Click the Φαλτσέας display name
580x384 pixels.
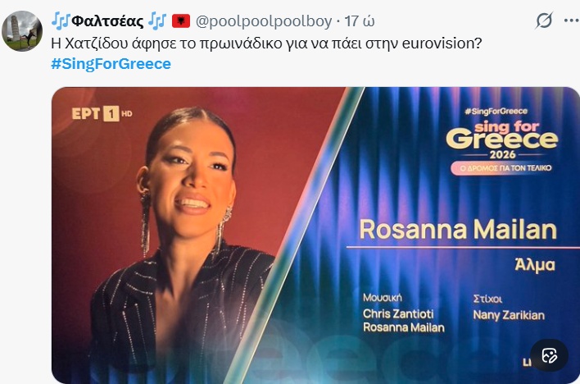click(108, 21)
